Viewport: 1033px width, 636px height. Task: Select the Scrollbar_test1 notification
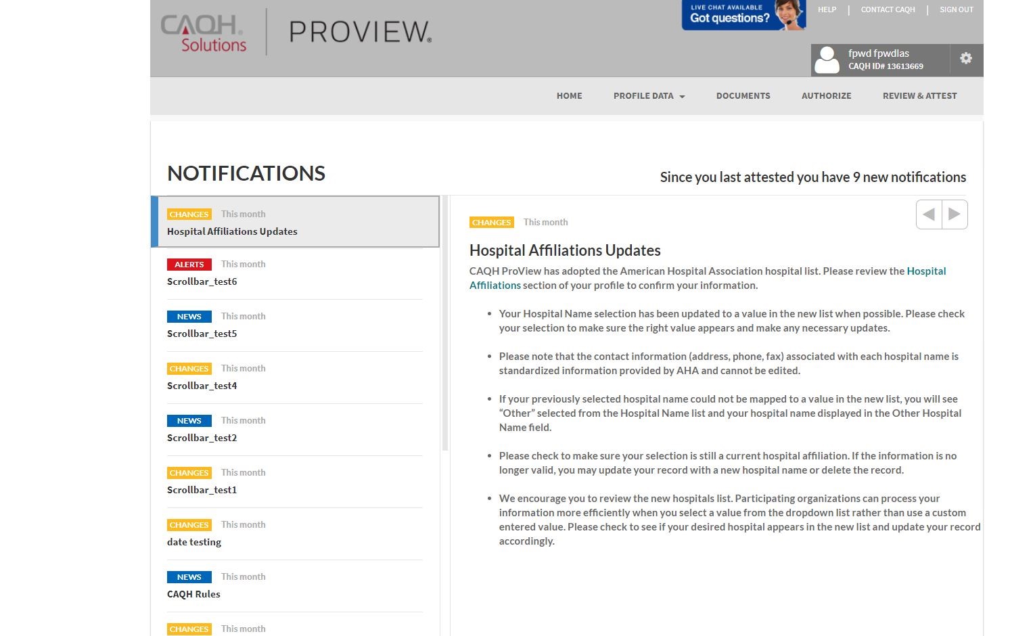(x=295, y=482)
